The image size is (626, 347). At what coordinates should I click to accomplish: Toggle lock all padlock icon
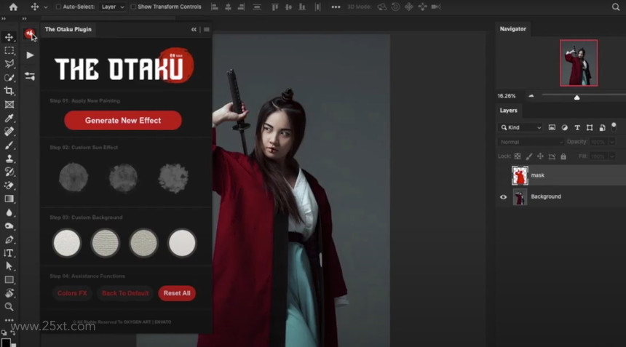coord(563,156)
